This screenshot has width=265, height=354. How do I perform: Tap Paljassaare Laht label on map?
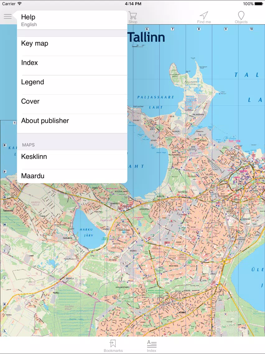pyautogui.click(x=156, y=102)
